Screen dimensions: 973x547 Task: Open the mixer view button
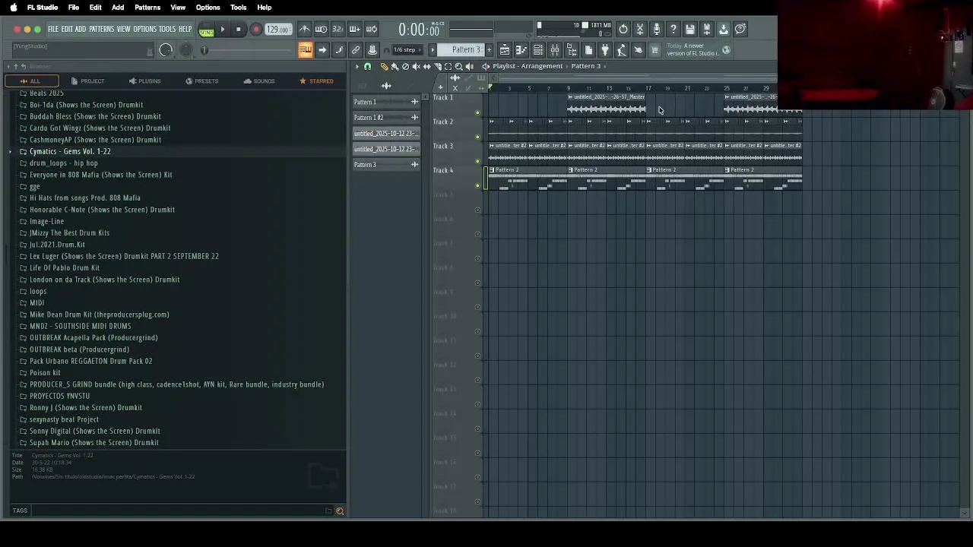click(x=555, y=50)
